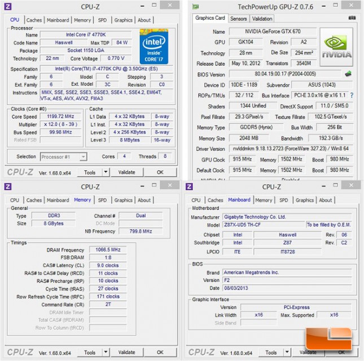This screenshot has width=364, height=361.
Task: Click CAS# Latency value 9.0 clocks
Action: tap(108, 265)
